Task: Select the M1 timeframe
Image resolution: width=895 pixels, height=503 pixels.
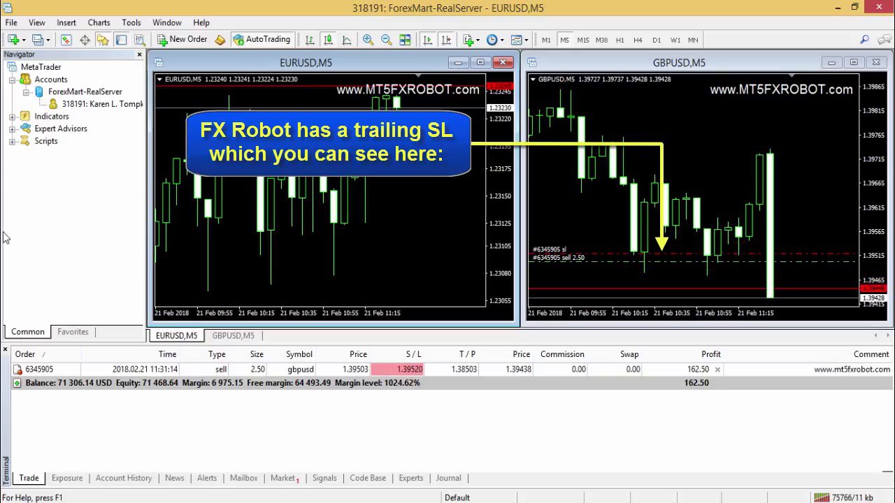Action: point(546,40)
